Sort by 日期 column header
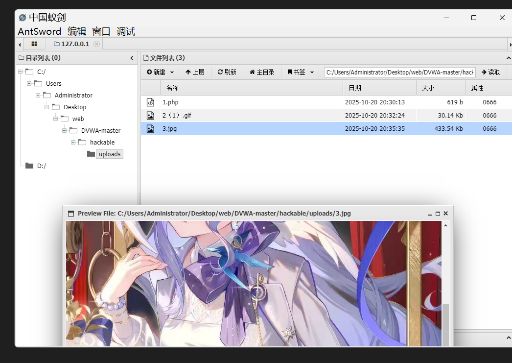The width and height of the screenshot is (512, 363). tap(379, 88)
